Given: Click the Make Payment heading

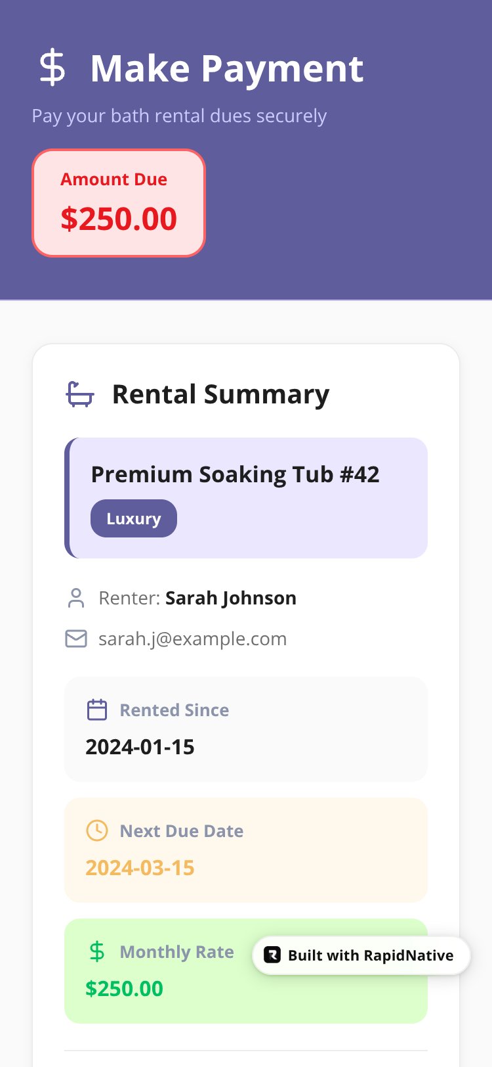Looking at the screenshot, I should (227, 68).
